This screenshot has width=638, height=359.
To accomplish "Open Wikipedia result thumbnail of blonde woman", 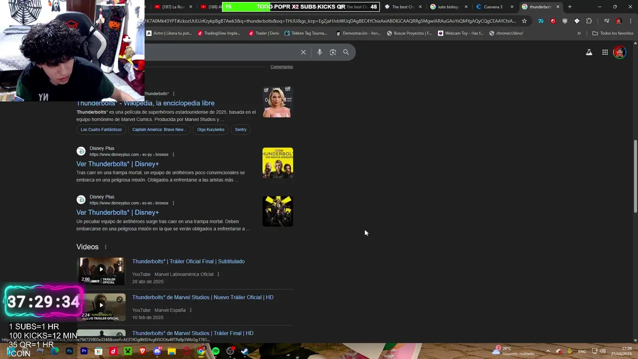I will (x=278, y=102).
